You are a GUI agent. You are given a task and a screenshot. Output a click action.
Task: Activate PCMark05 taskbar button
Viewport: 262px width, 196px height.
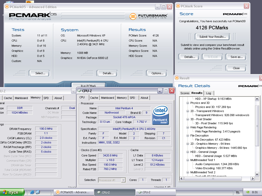click(x=74, y=192)
